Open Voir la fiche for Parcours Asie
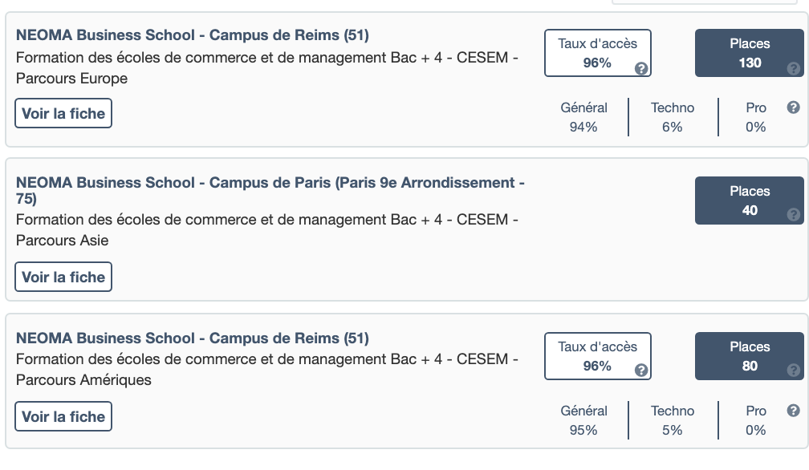Image resolution: width=809 pixels, height=470 pixels. pos(63,278)
